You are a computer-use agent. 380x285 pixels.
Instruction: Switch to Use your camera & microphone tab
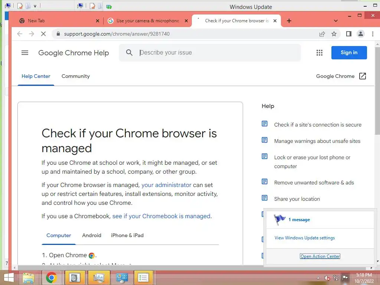(147, 21)
